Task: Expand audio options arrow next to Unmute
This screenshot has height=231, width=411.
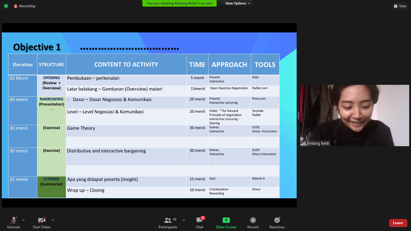Action: [x=23, y=220]
